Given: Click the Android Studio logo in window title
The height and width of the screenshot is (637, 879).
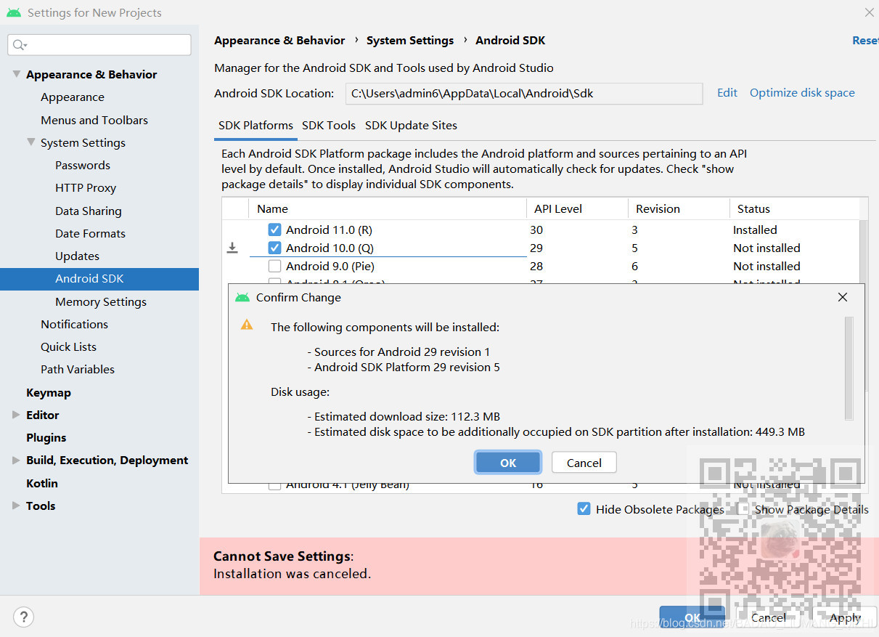Looking at the screenshot, I should [14, 12].
